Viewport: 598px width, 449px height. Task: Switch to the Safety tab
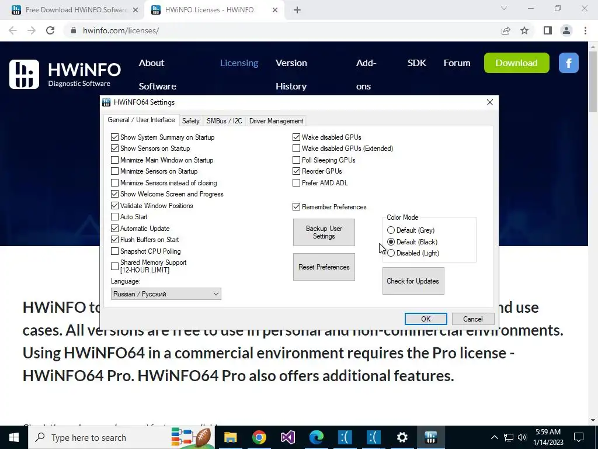pyautogui.click(x=191, y=121)
